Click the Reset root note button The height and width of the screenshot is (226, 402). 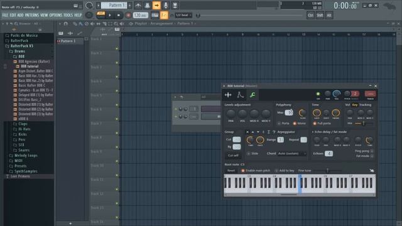pyautogui.click(x=231, y=171)
